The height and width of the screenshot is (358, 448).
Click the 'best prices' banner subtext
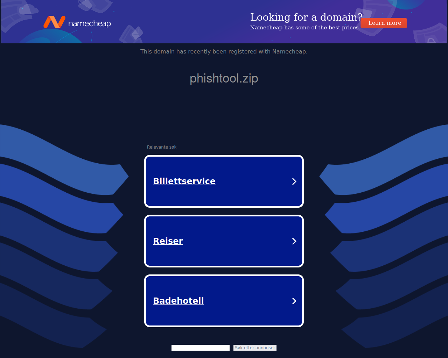[x=305, y=28]
